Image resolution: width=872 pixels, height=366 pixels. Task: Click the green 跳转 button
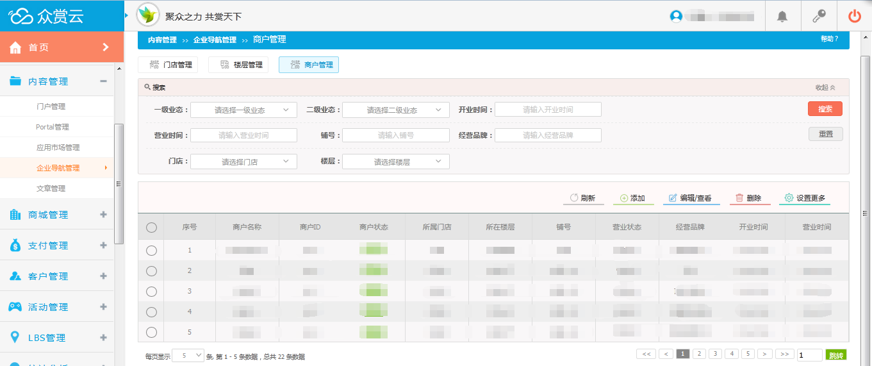click(836, 355)
